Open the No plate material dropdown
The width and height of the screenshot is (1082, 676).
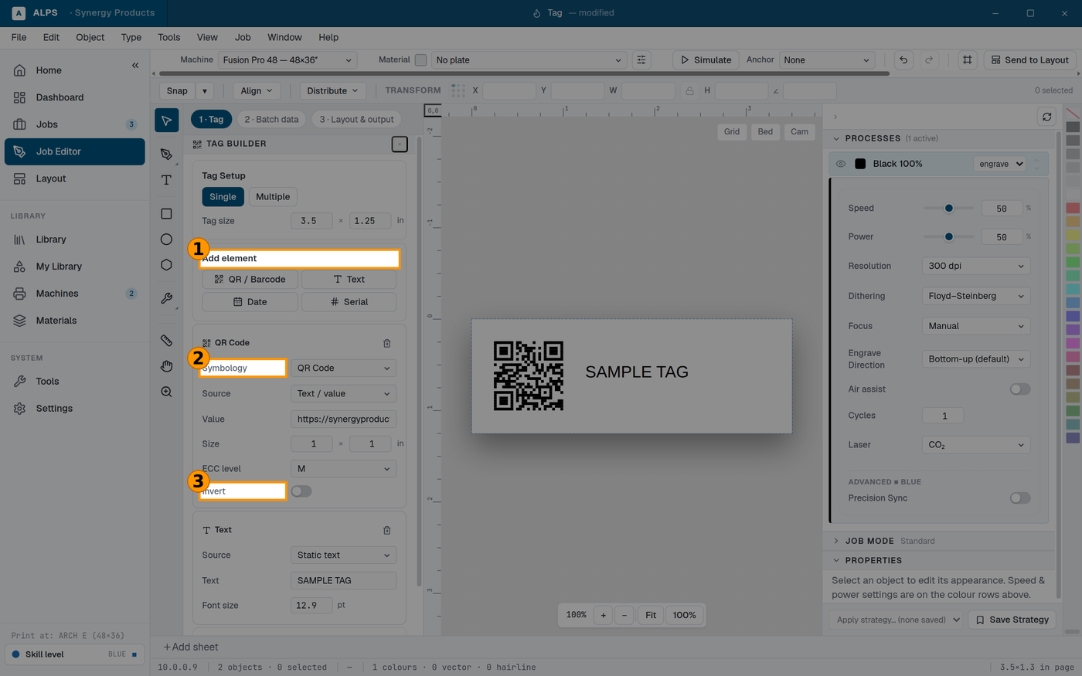pyautogui.click(x=529, y=59)
